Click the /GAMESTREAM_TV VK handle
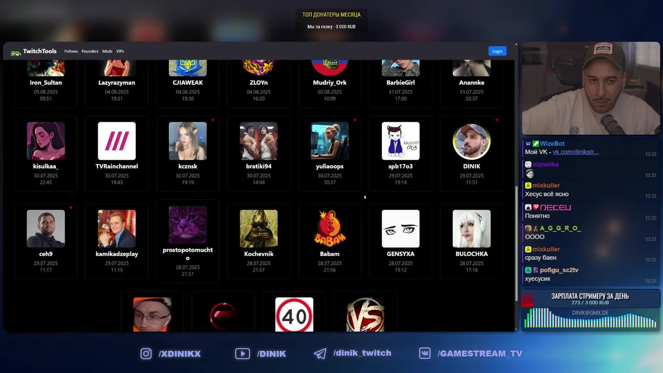 click(480, 353)
